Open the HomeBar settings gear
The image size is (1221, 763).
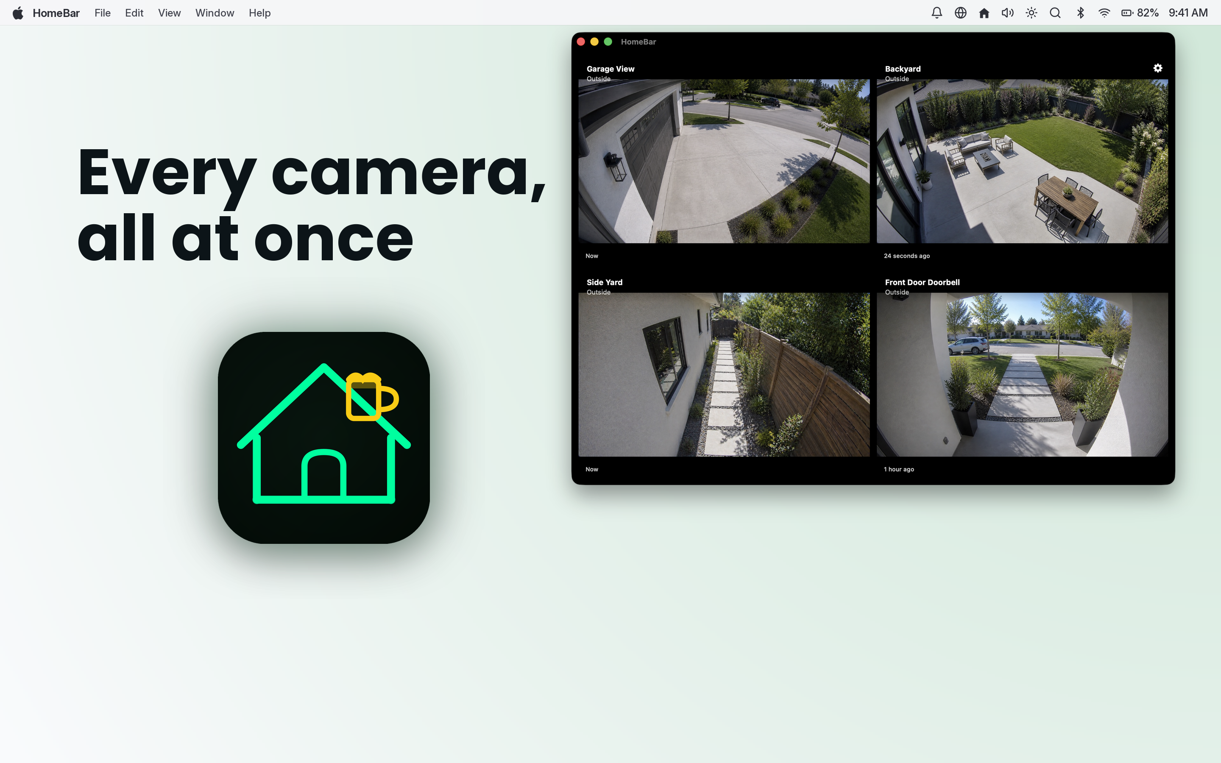pyautogui.click(x=1157, y=68)
